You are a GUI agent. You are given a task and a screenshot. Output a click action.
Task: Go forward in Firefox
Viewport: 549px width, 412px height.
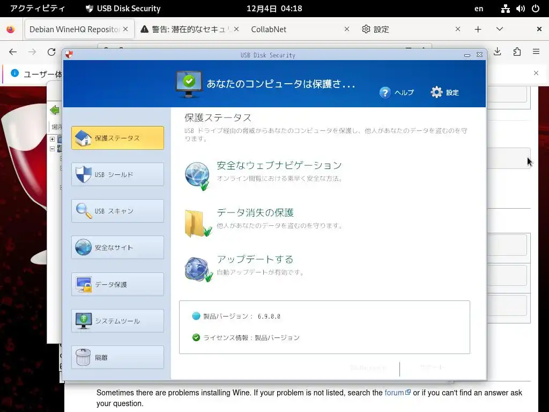32,52
